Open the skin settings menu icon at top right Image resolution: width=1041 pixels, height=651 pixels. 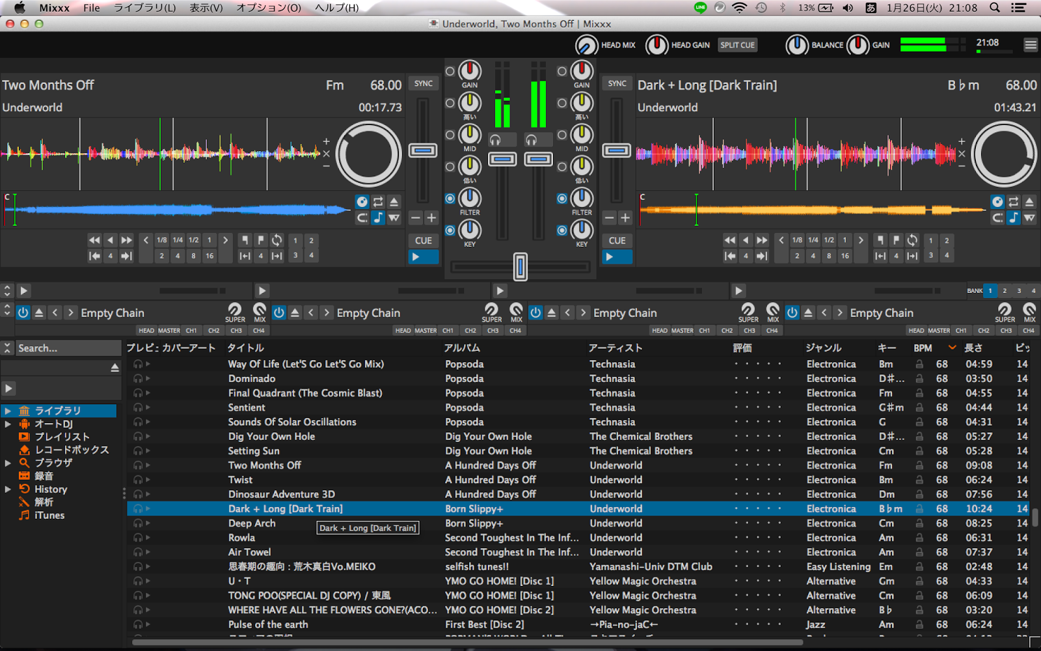click(x=1031, y=45)
